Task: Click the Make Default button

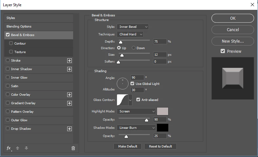Action: (x=128, y=146)
